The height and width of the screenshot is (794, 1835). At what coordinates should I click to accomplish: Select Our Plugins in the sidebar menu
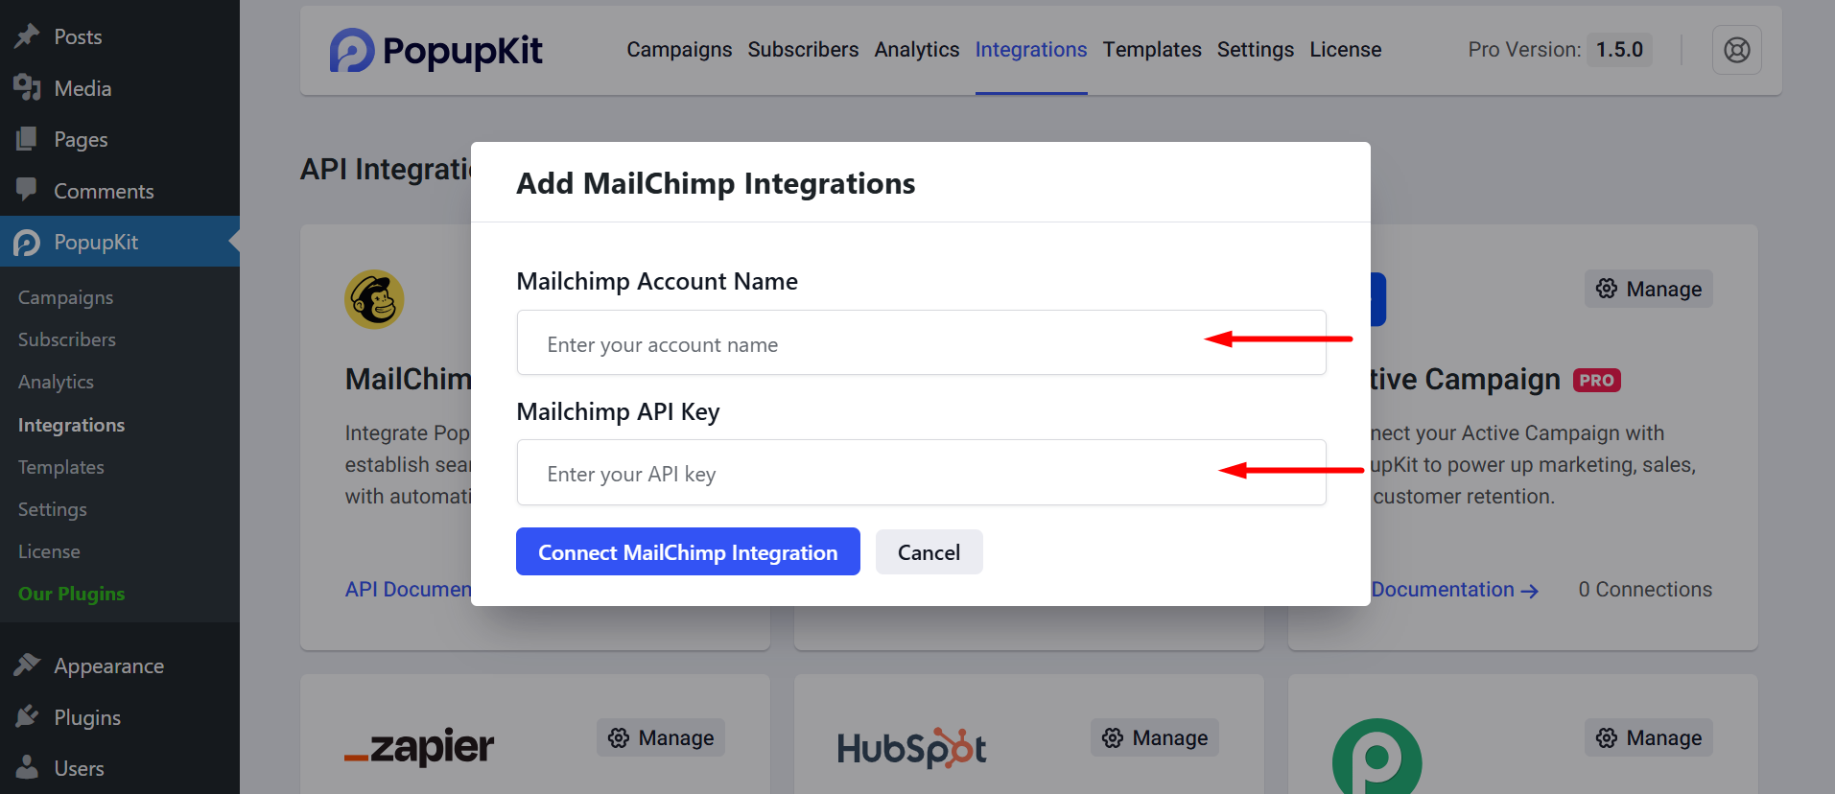click(71, 593)
